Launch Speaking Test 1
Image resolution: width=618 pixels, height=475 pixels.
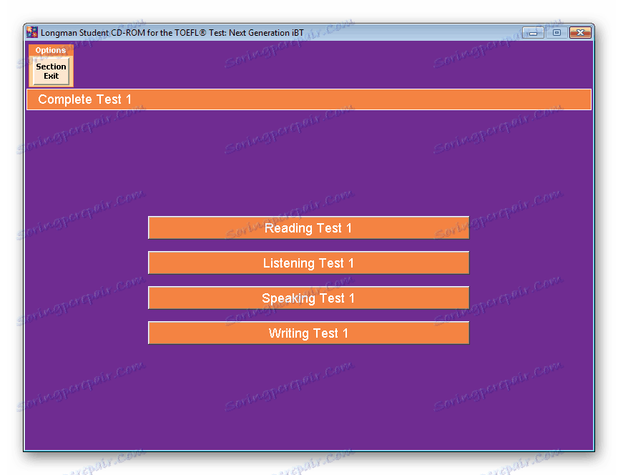pos(308,298)
